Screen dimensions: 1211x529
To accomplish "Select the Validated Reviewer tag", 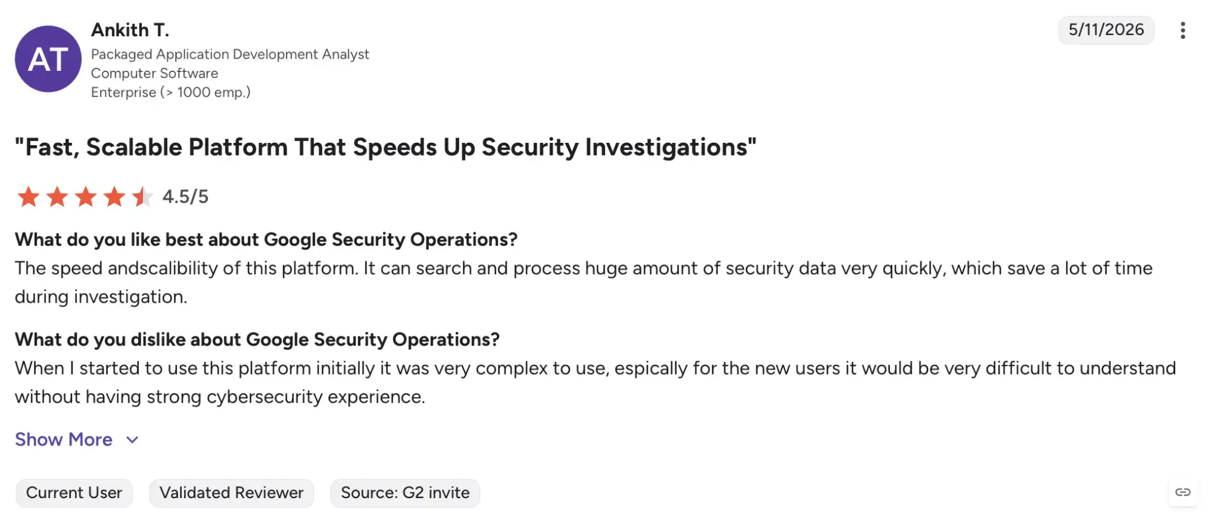I will (x=231, y=493).
